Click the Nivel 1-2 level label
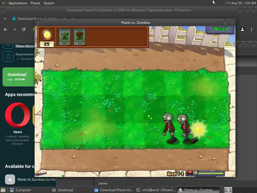The image size is (257, 193). pyautogui.click(x=175, y=174)
